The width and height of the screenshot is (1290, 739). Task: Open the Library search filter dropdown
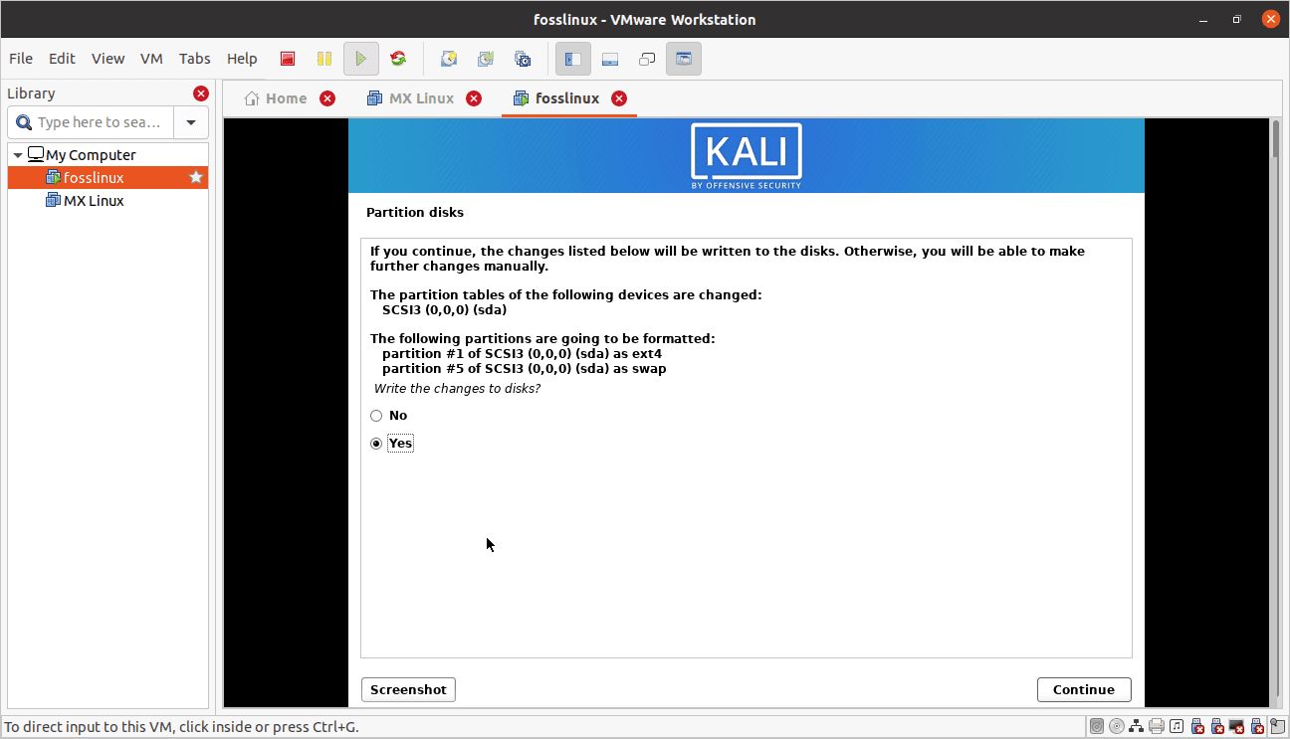coord(191,122)
